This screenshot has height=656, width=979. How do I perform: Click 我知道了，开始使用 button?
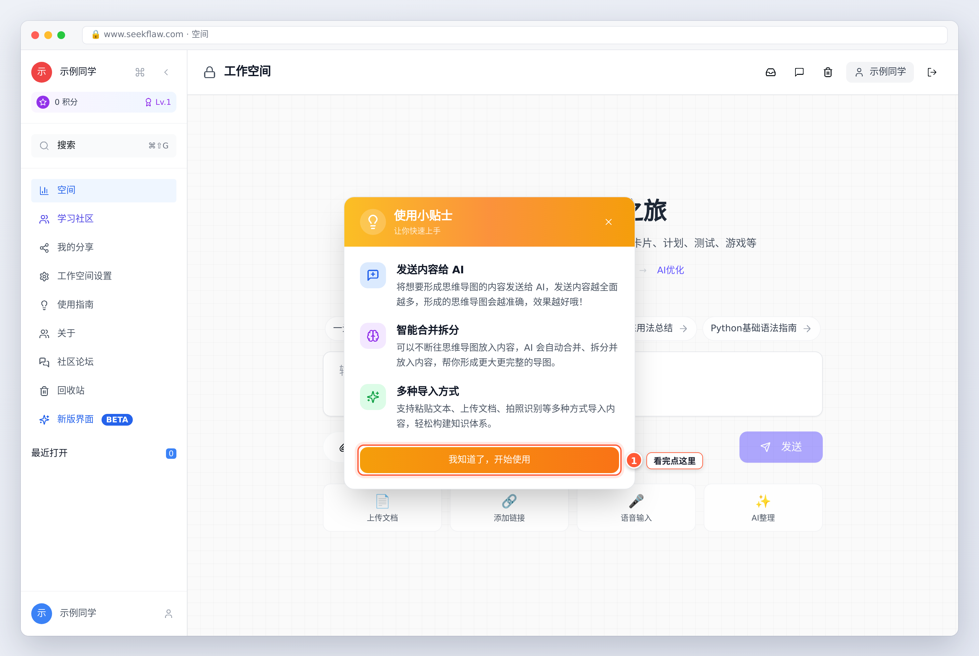click(489, 459)
